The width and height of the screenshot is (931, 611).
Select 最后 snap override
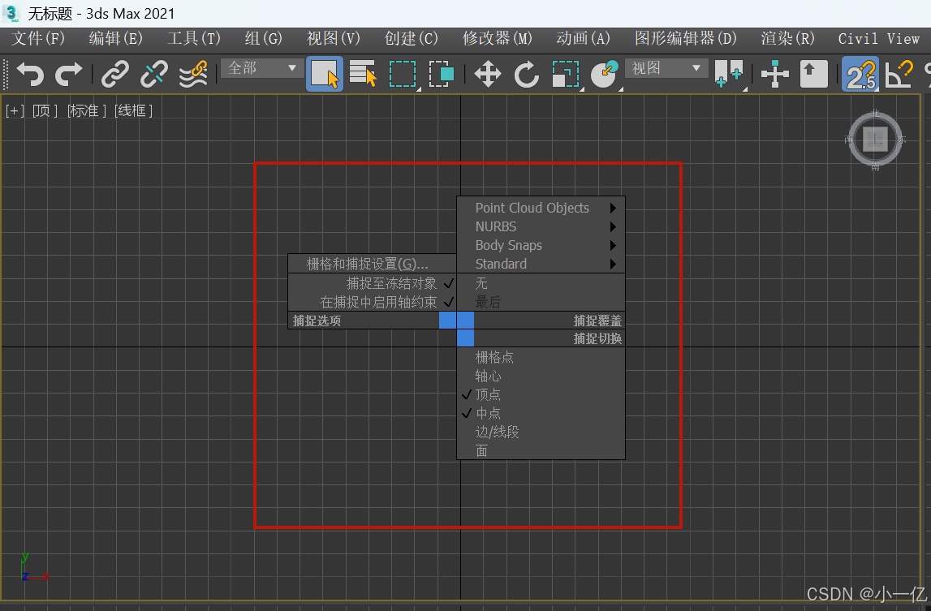(x=541, y=302)
